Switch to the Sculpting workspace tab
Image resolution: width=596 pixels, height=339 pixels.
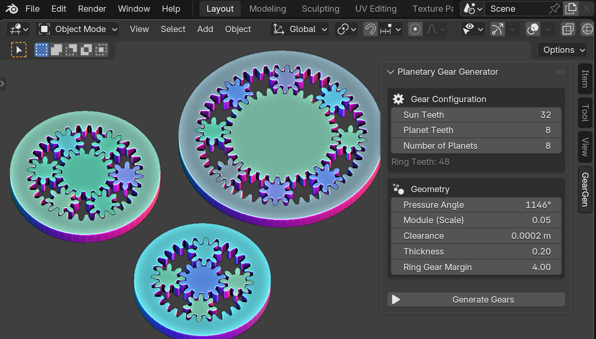[x=320, y=9]
